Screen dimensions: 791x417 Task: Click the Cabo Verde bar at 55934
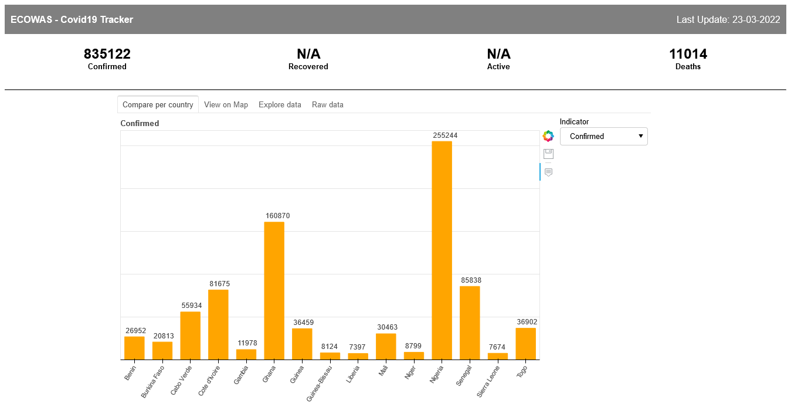[x=191, y=335]
